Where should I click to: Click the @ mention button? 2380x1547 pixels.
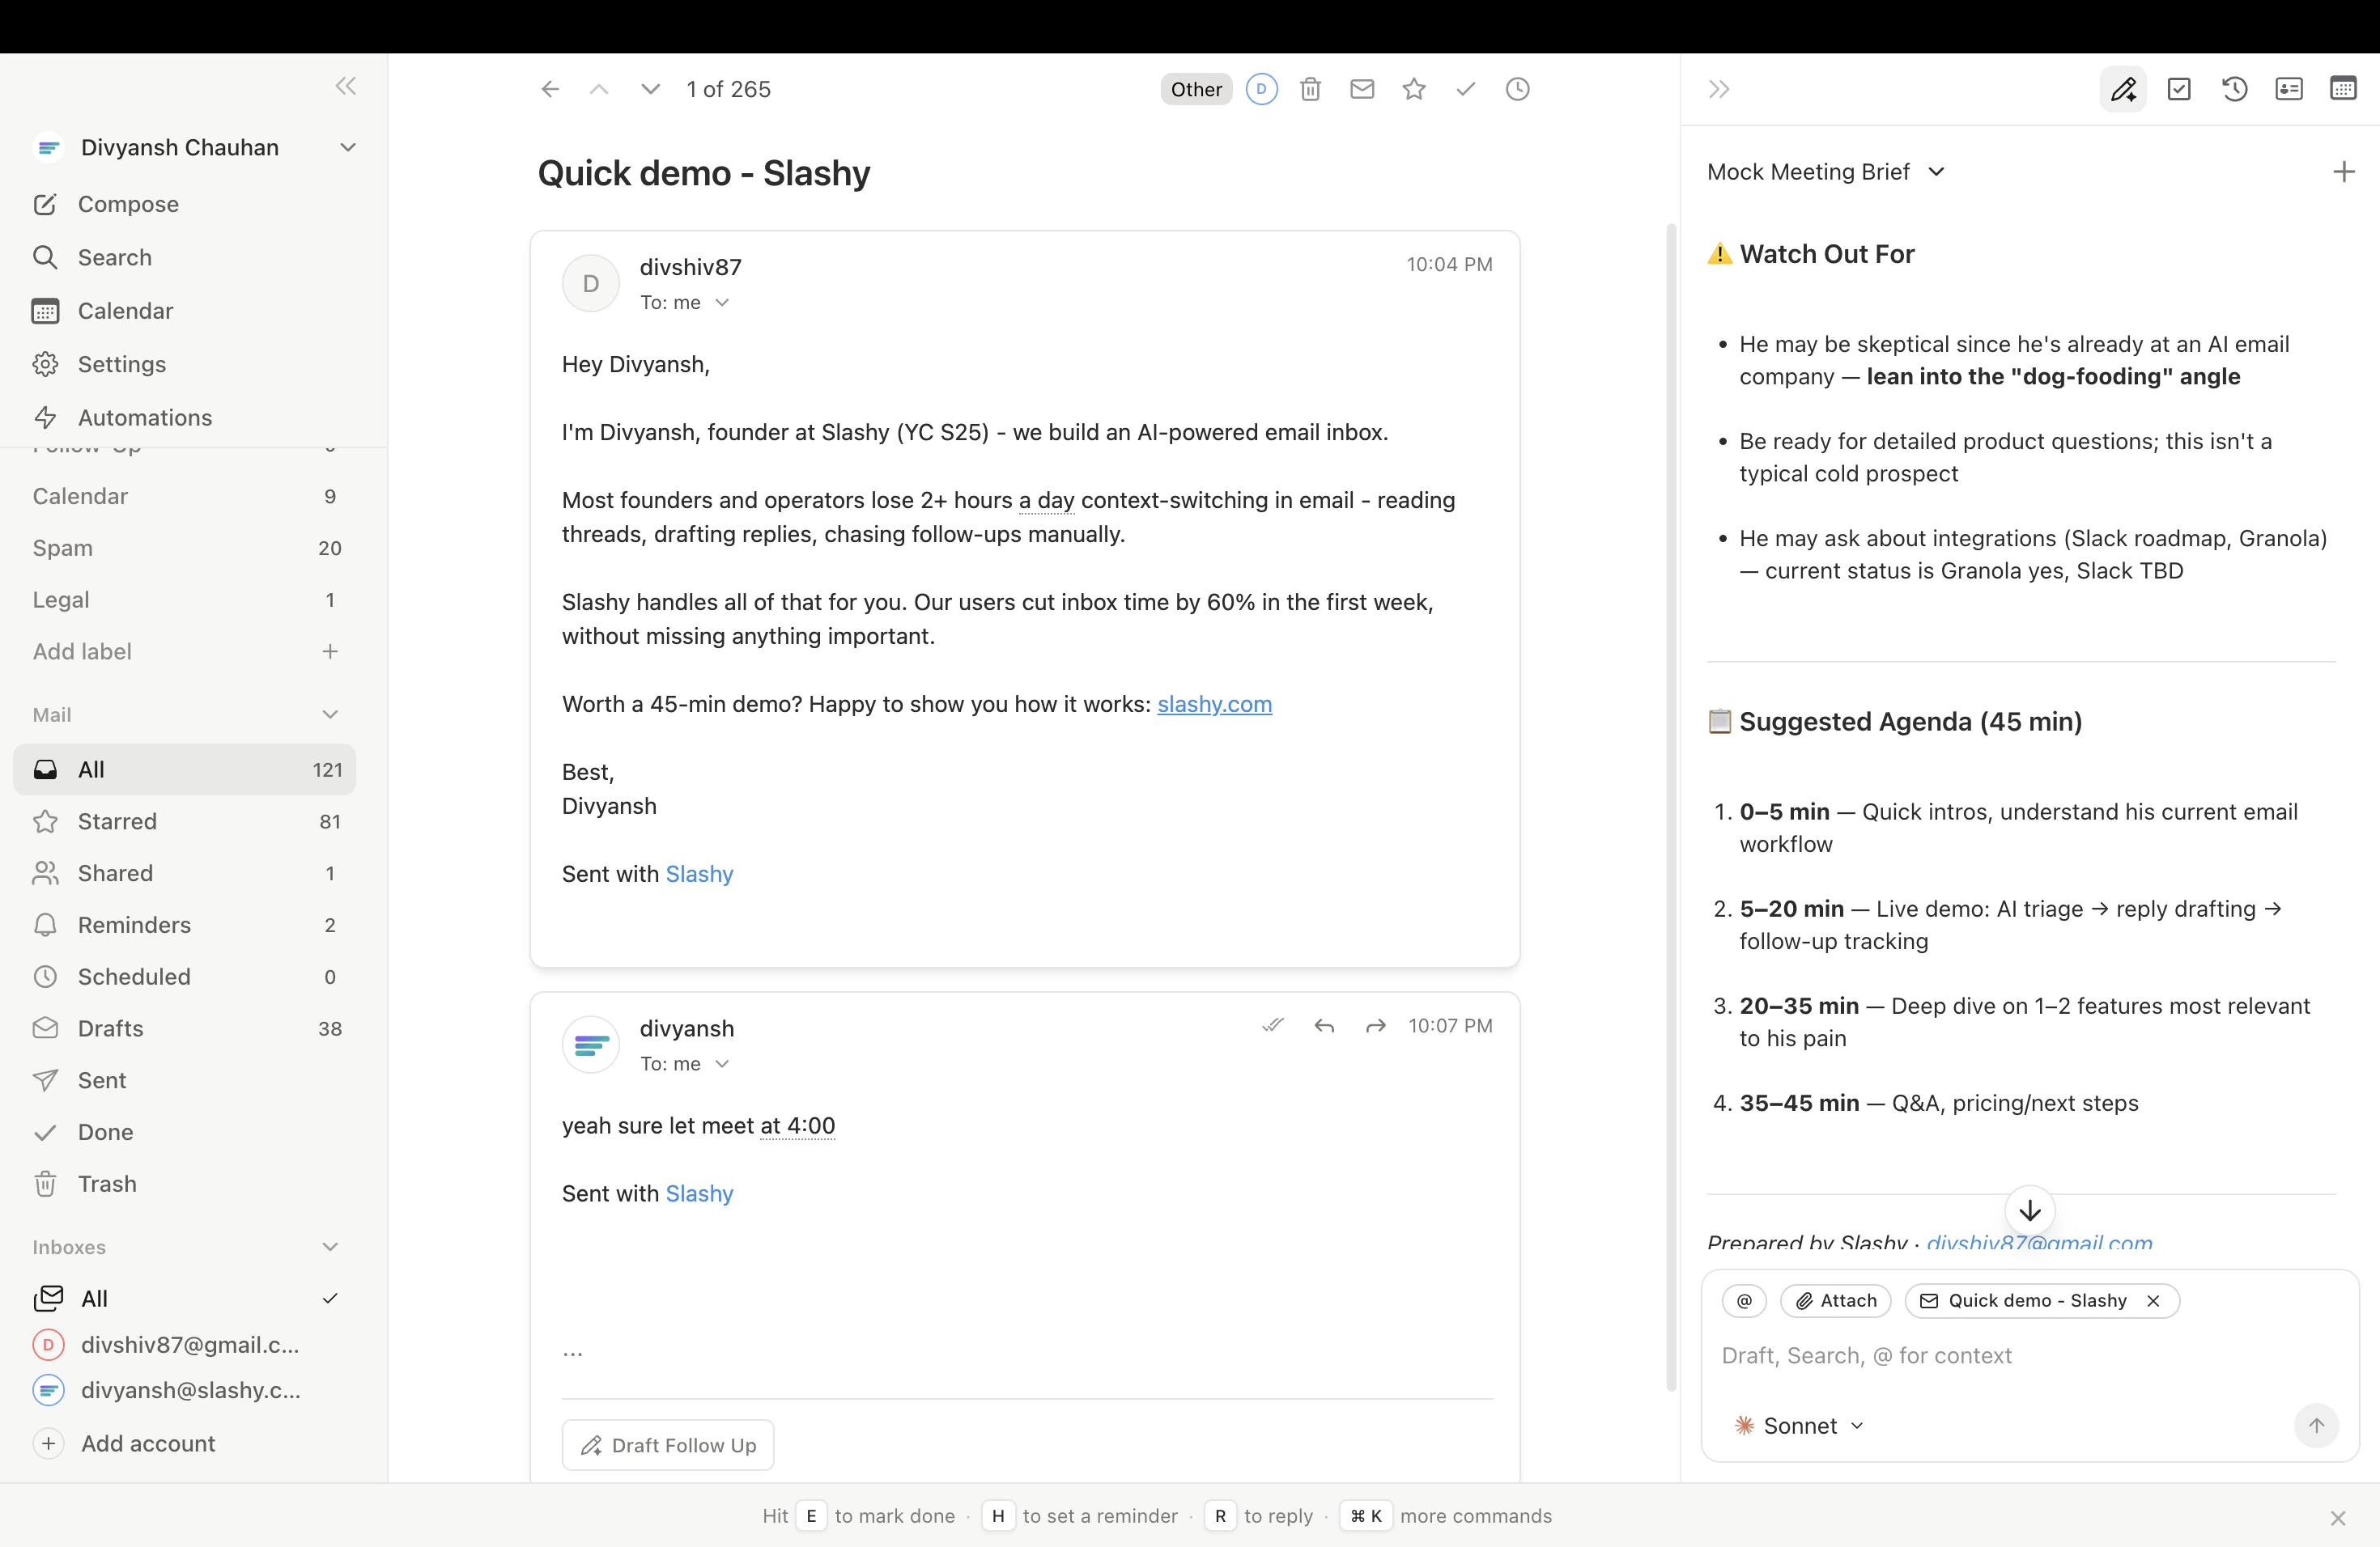pyautogui.click(x=1744, y=1301)
